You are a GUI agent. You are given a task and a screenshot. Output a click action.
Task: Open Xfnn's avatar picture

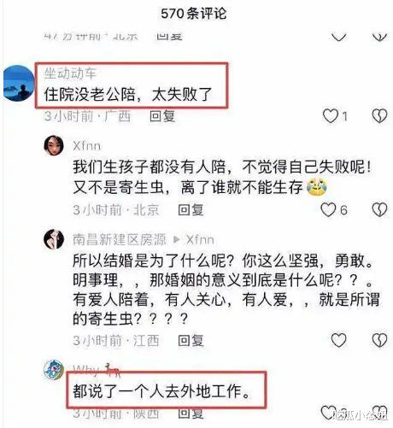coord(54,145)
